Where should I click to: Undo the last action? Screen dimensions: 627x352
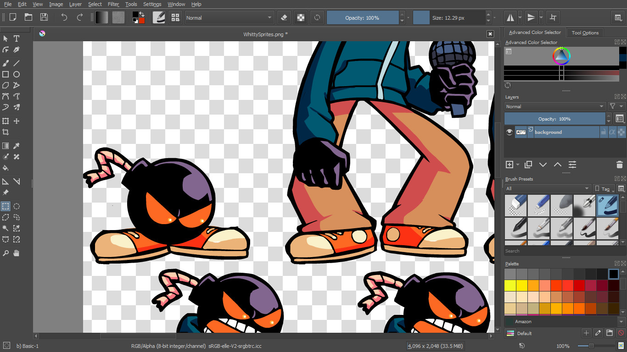64,17
